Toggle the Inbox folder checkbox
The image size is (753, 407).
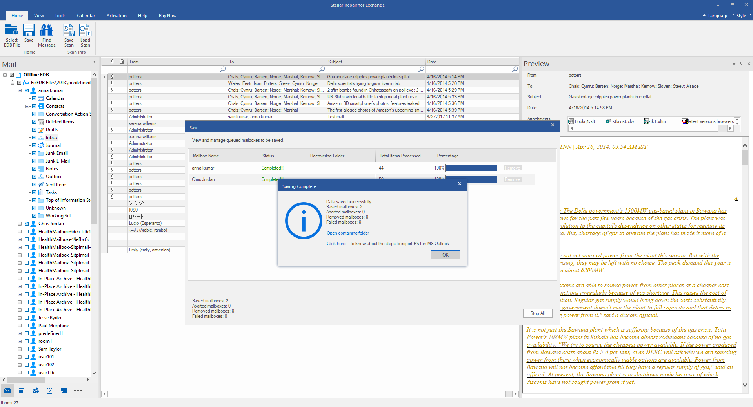(34, 137)
